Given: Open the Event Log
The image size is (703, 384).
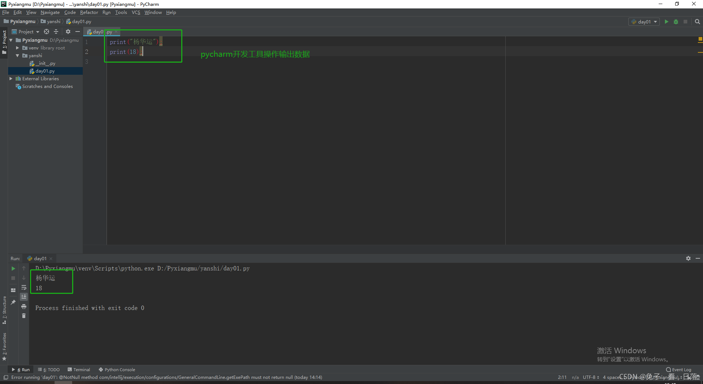Looking at the screenshot, I should tap(680, 369).
